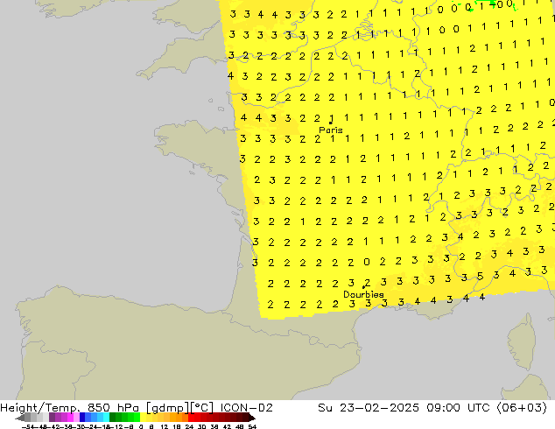Click the (06+03) forecast run label

click(x=522, y=408)
